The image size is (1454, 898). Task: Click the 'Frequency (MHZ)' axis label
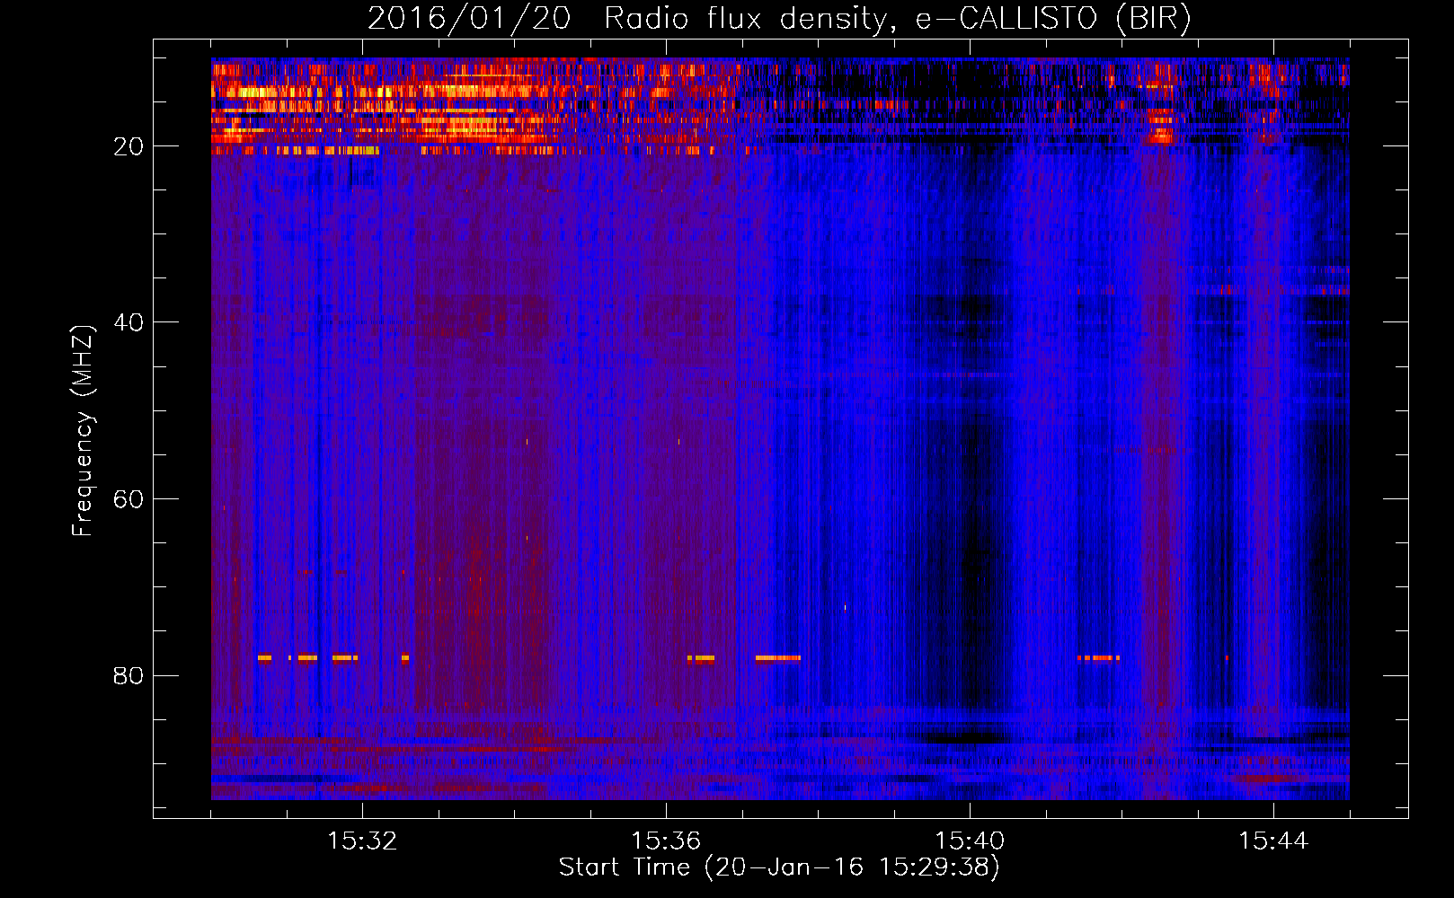(83, 430)
